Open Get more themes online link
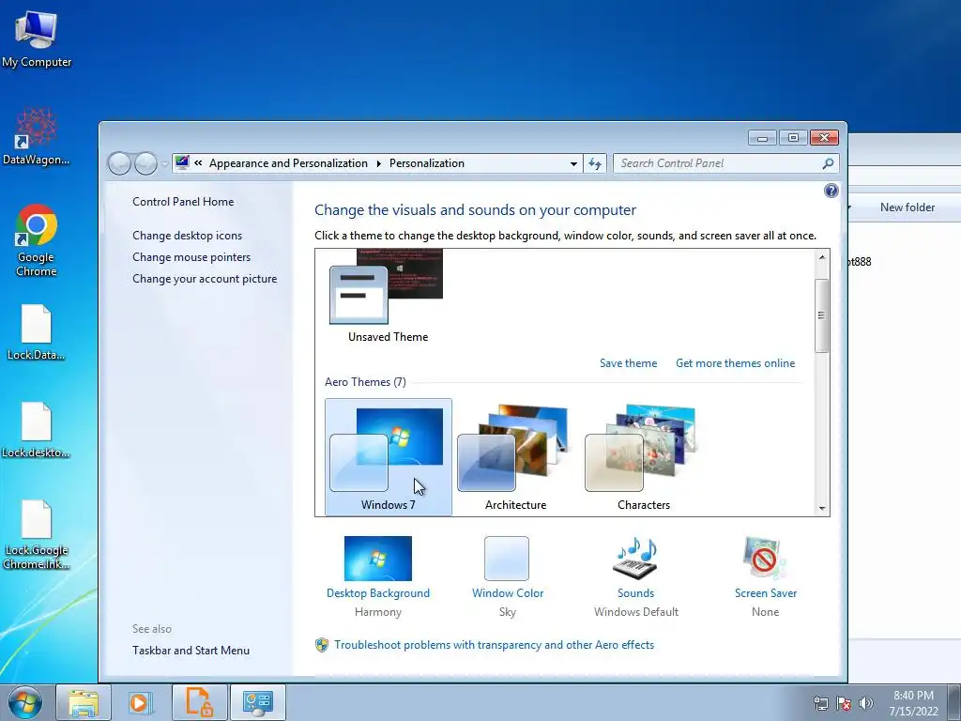Viewport: 961px width, 721px height. click(736, 363)
